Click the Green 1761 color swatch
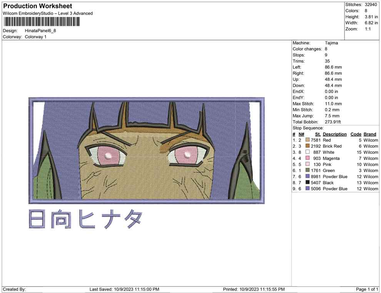381x293 pixels. tap(307, 170)
